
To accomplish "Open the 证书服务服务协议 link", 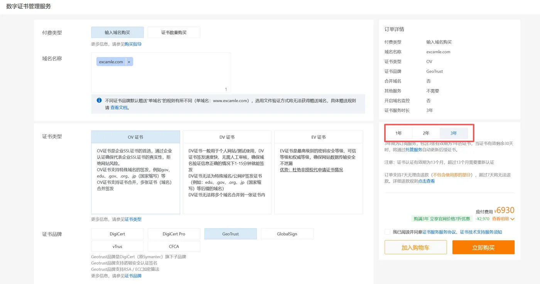I will pos(439,232).
